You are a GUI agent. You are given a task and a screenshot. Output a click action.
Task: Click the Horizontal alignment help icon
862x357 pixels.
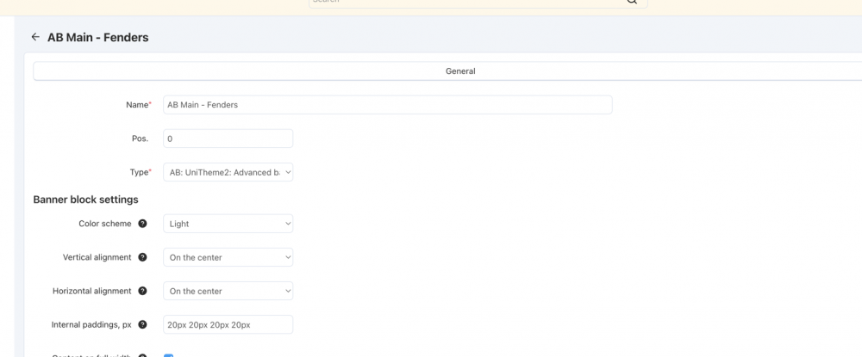143,291
